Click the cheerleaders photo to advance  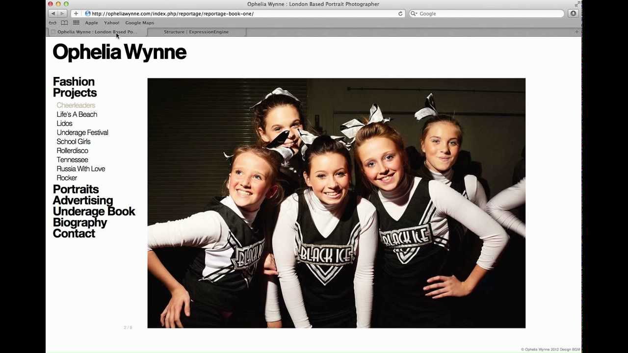pyautogui.click(x=336, y=203)
